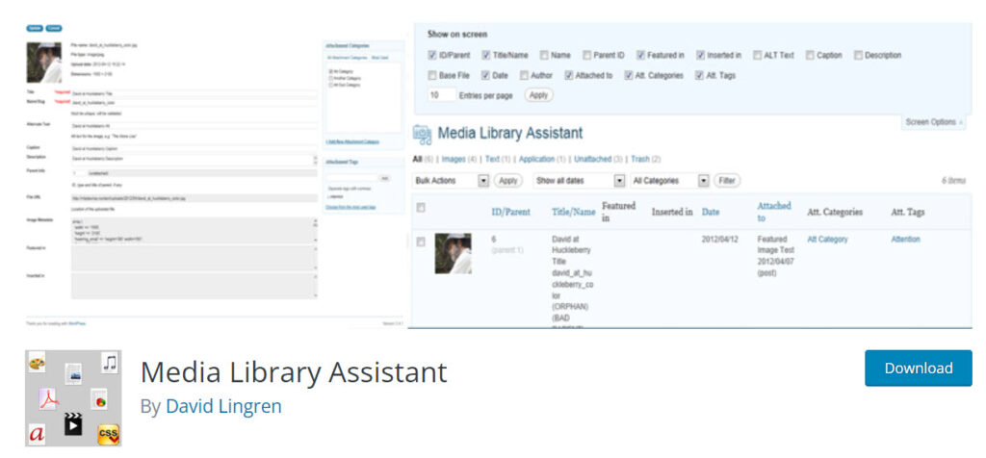Open the Trash view

pos(640,160)
